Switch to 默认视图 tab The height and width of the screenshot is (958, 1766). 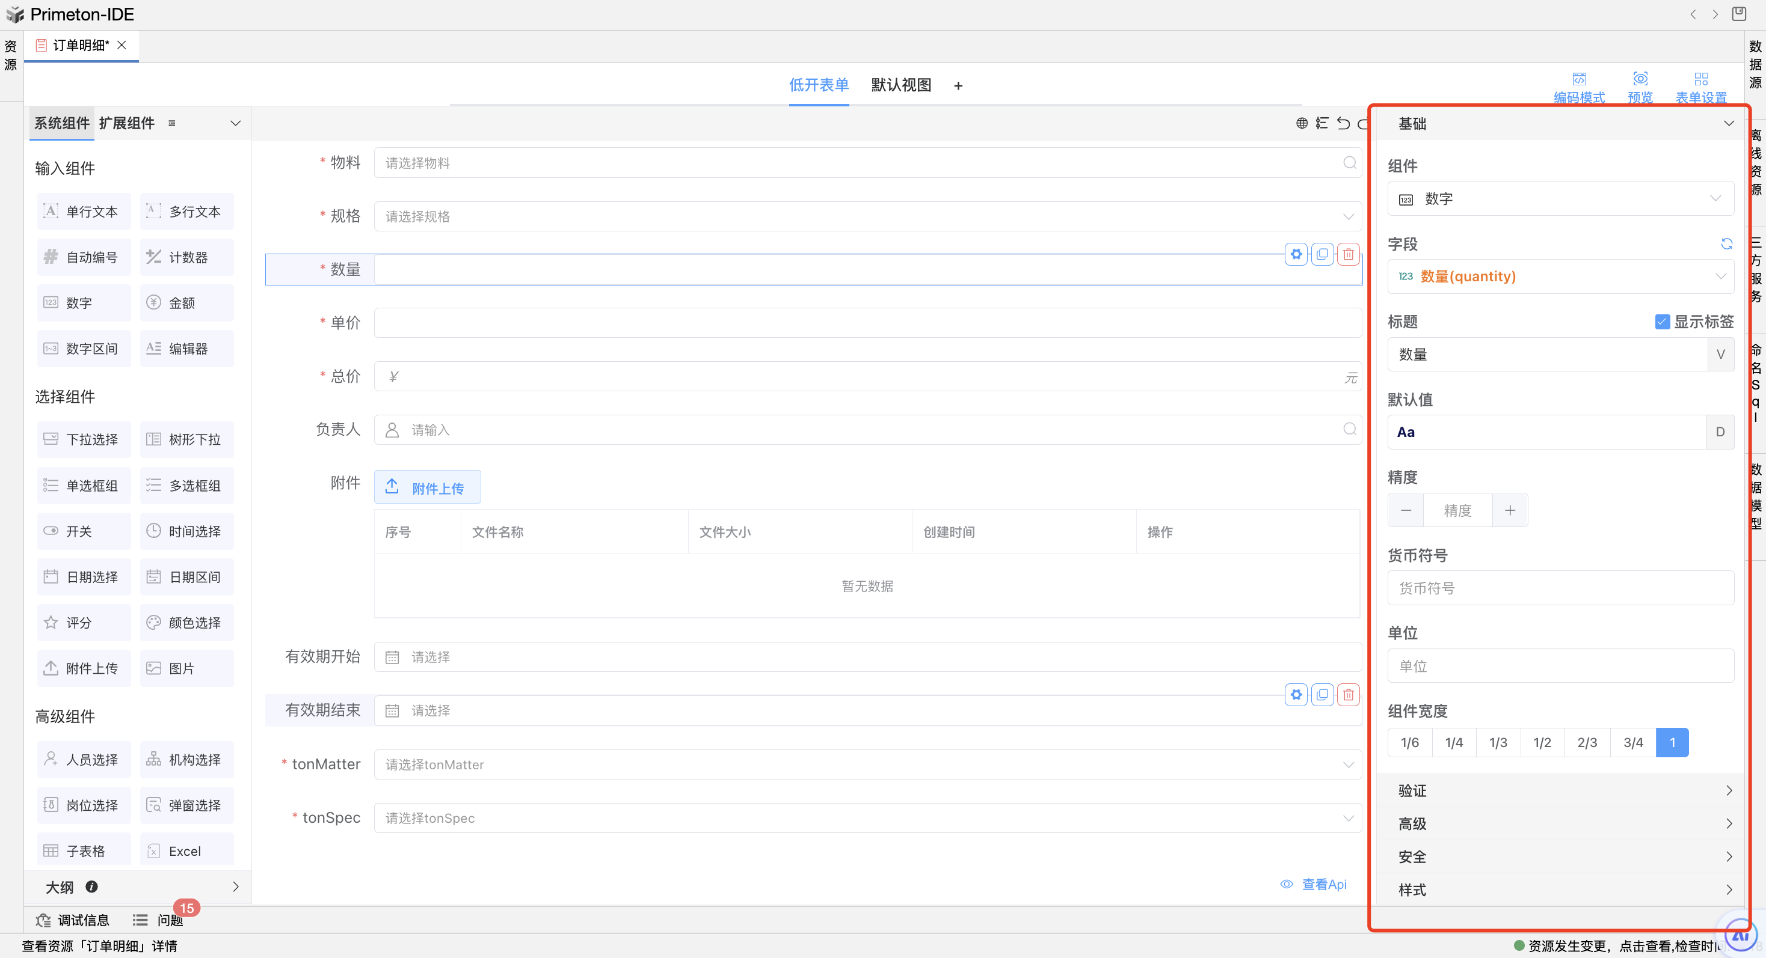tap(901, 85)
